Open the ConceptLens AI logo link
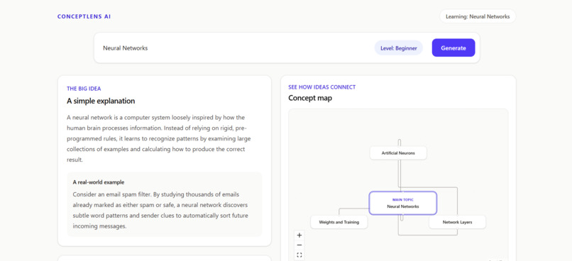The height and width of the screenshot is (261, 572). click(84, 16)
